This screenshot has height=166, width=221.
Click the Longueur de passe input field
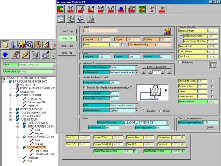(114, 83)
